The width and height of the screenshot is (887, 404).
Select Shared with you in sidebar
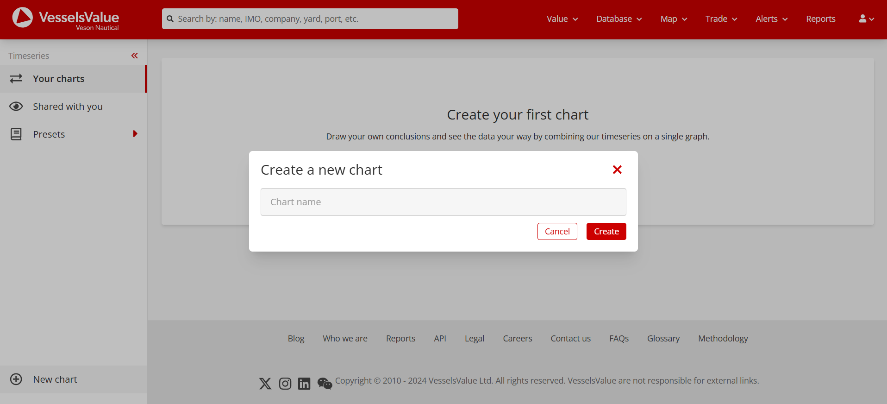(68, 107)
